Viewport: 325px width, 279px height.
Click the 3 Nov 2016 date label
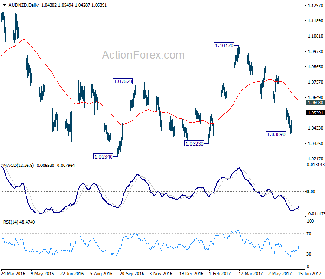(161, 274)
